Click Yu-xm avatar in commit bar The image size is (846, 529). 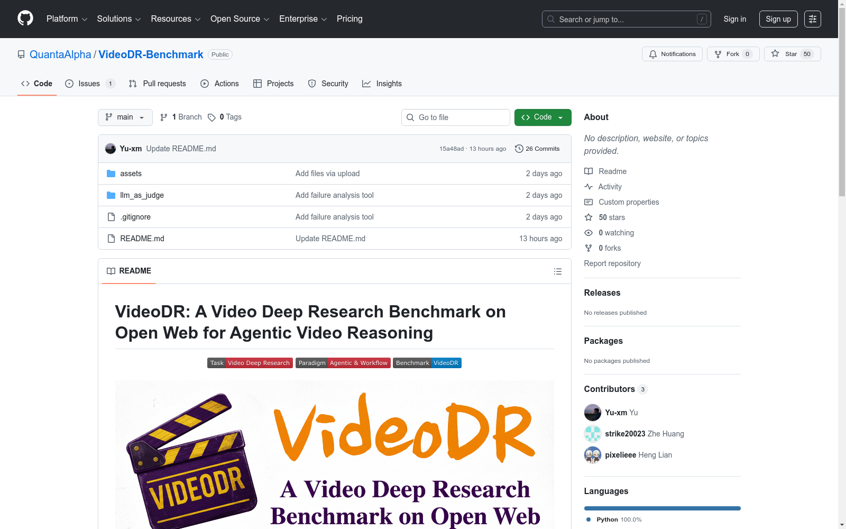[111, 149]
